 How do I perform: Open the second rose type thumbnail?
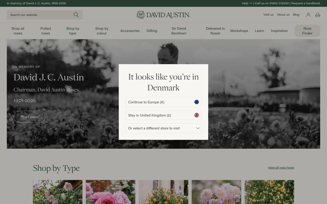(110, 192)
